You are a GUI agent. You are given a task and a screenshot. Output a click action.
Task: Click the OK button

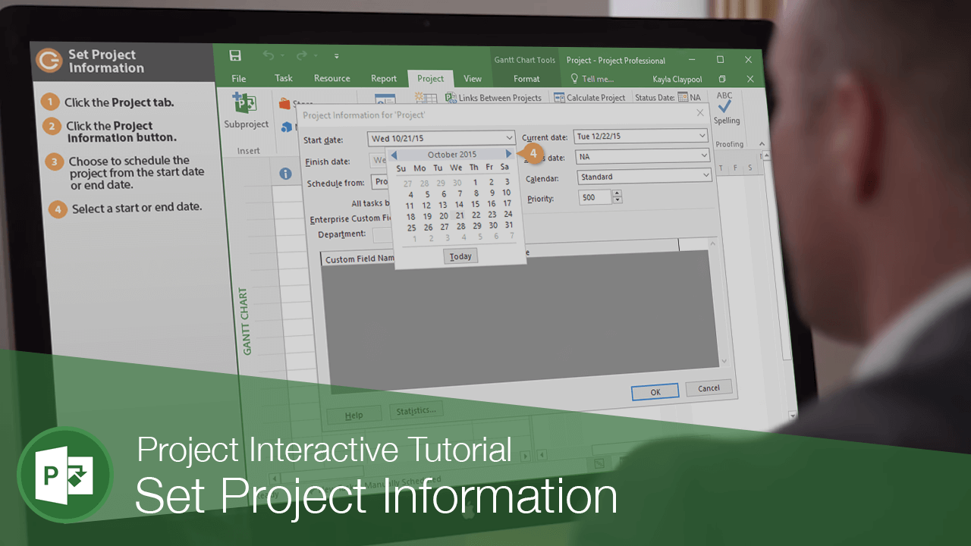(655, 391)
